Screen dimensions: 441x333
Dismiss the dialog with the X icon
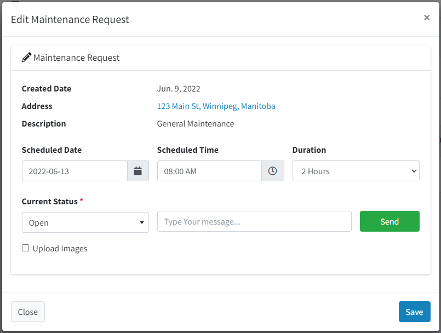coord(426,18)
